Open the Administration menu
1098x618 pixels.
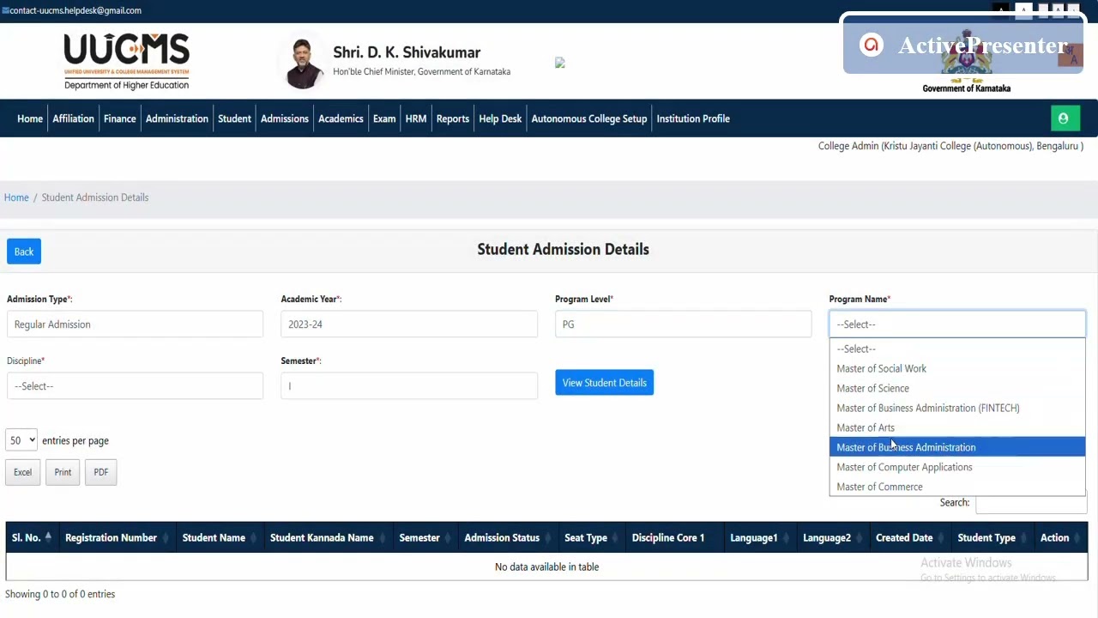click(177, 118)
